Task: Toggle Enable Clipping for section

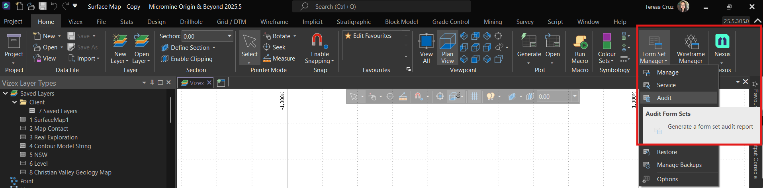Action: point(187,59)
